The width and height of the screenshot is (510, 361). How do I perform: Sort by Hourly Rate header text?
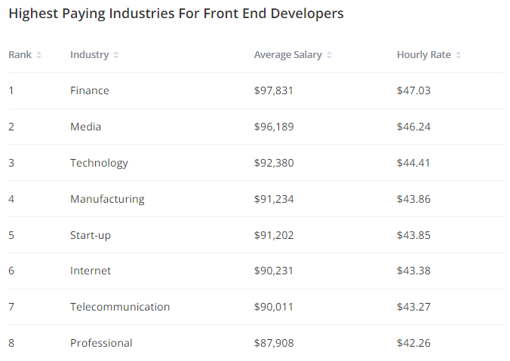(424, 55)
